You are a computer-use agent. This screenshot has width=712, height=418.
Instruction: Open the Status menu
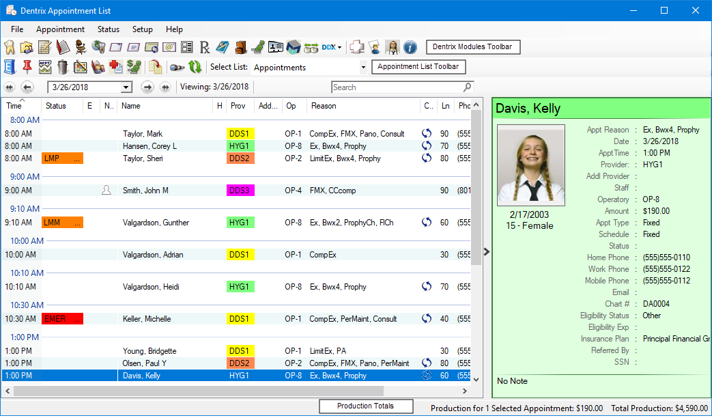(108, 29)
